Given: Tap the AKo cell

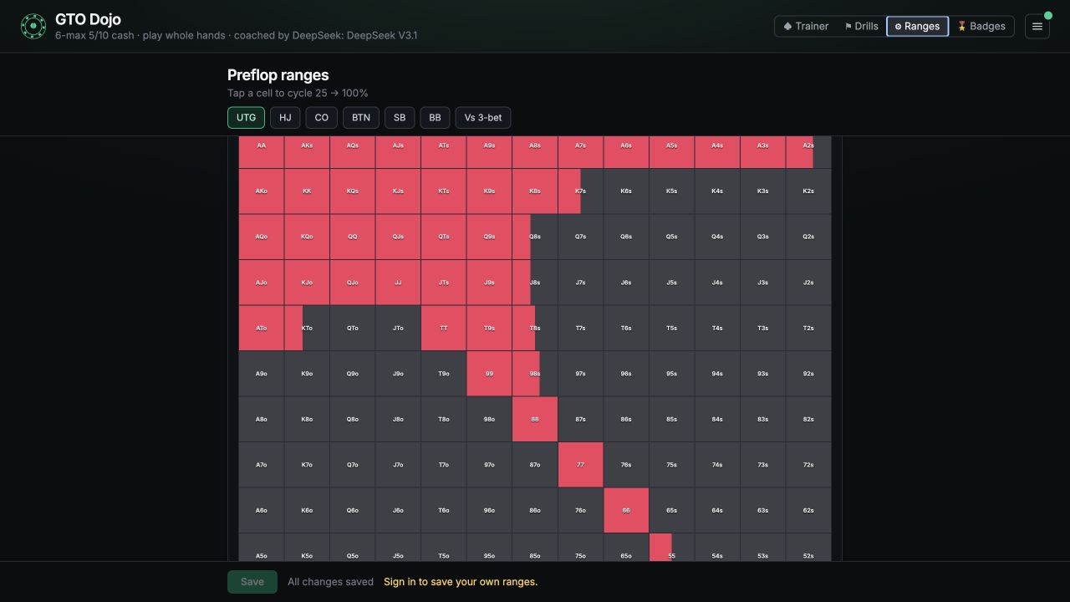Looking at the screenshot, I should [x=262, y=191].
